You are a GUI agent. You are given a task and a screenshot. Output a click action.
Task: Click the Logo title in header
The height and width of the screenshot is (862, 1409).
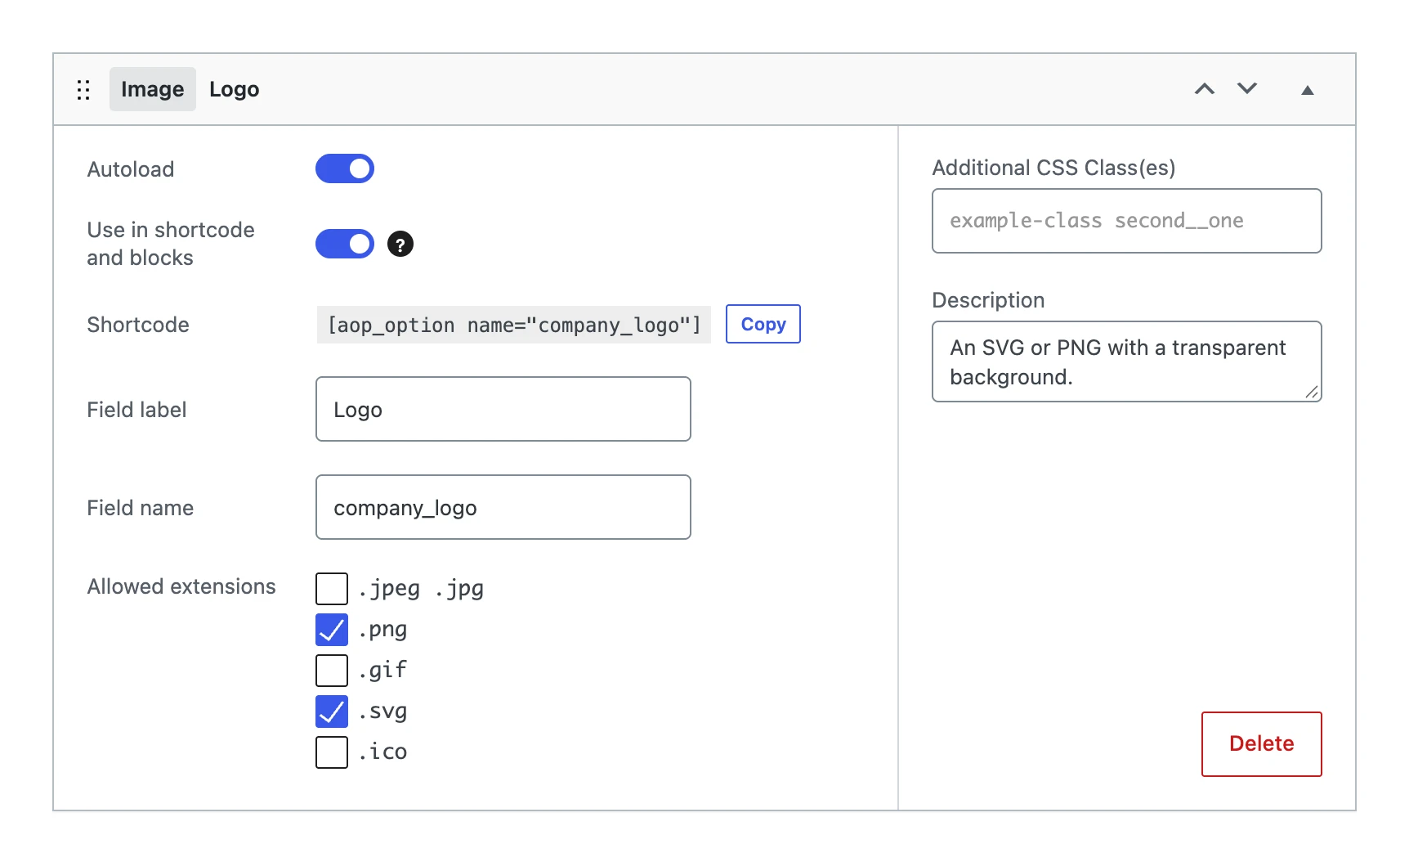click(x=234, y=89)
